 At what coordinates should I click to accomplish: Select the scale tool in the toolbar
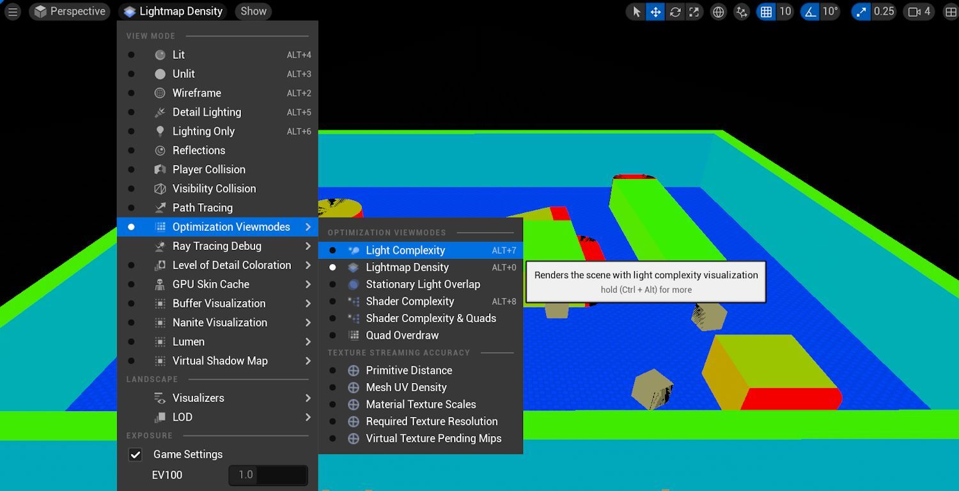(x=694, y=12)
